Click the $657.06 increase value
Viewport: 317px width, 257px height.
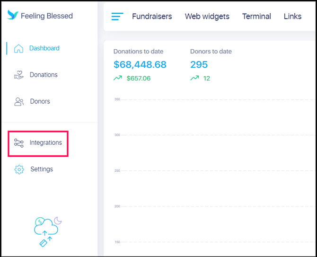point(139,78)
